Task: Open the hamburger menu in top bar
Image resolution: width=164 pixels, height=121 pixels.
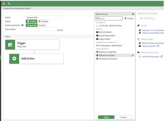Action: coord(4,4)
